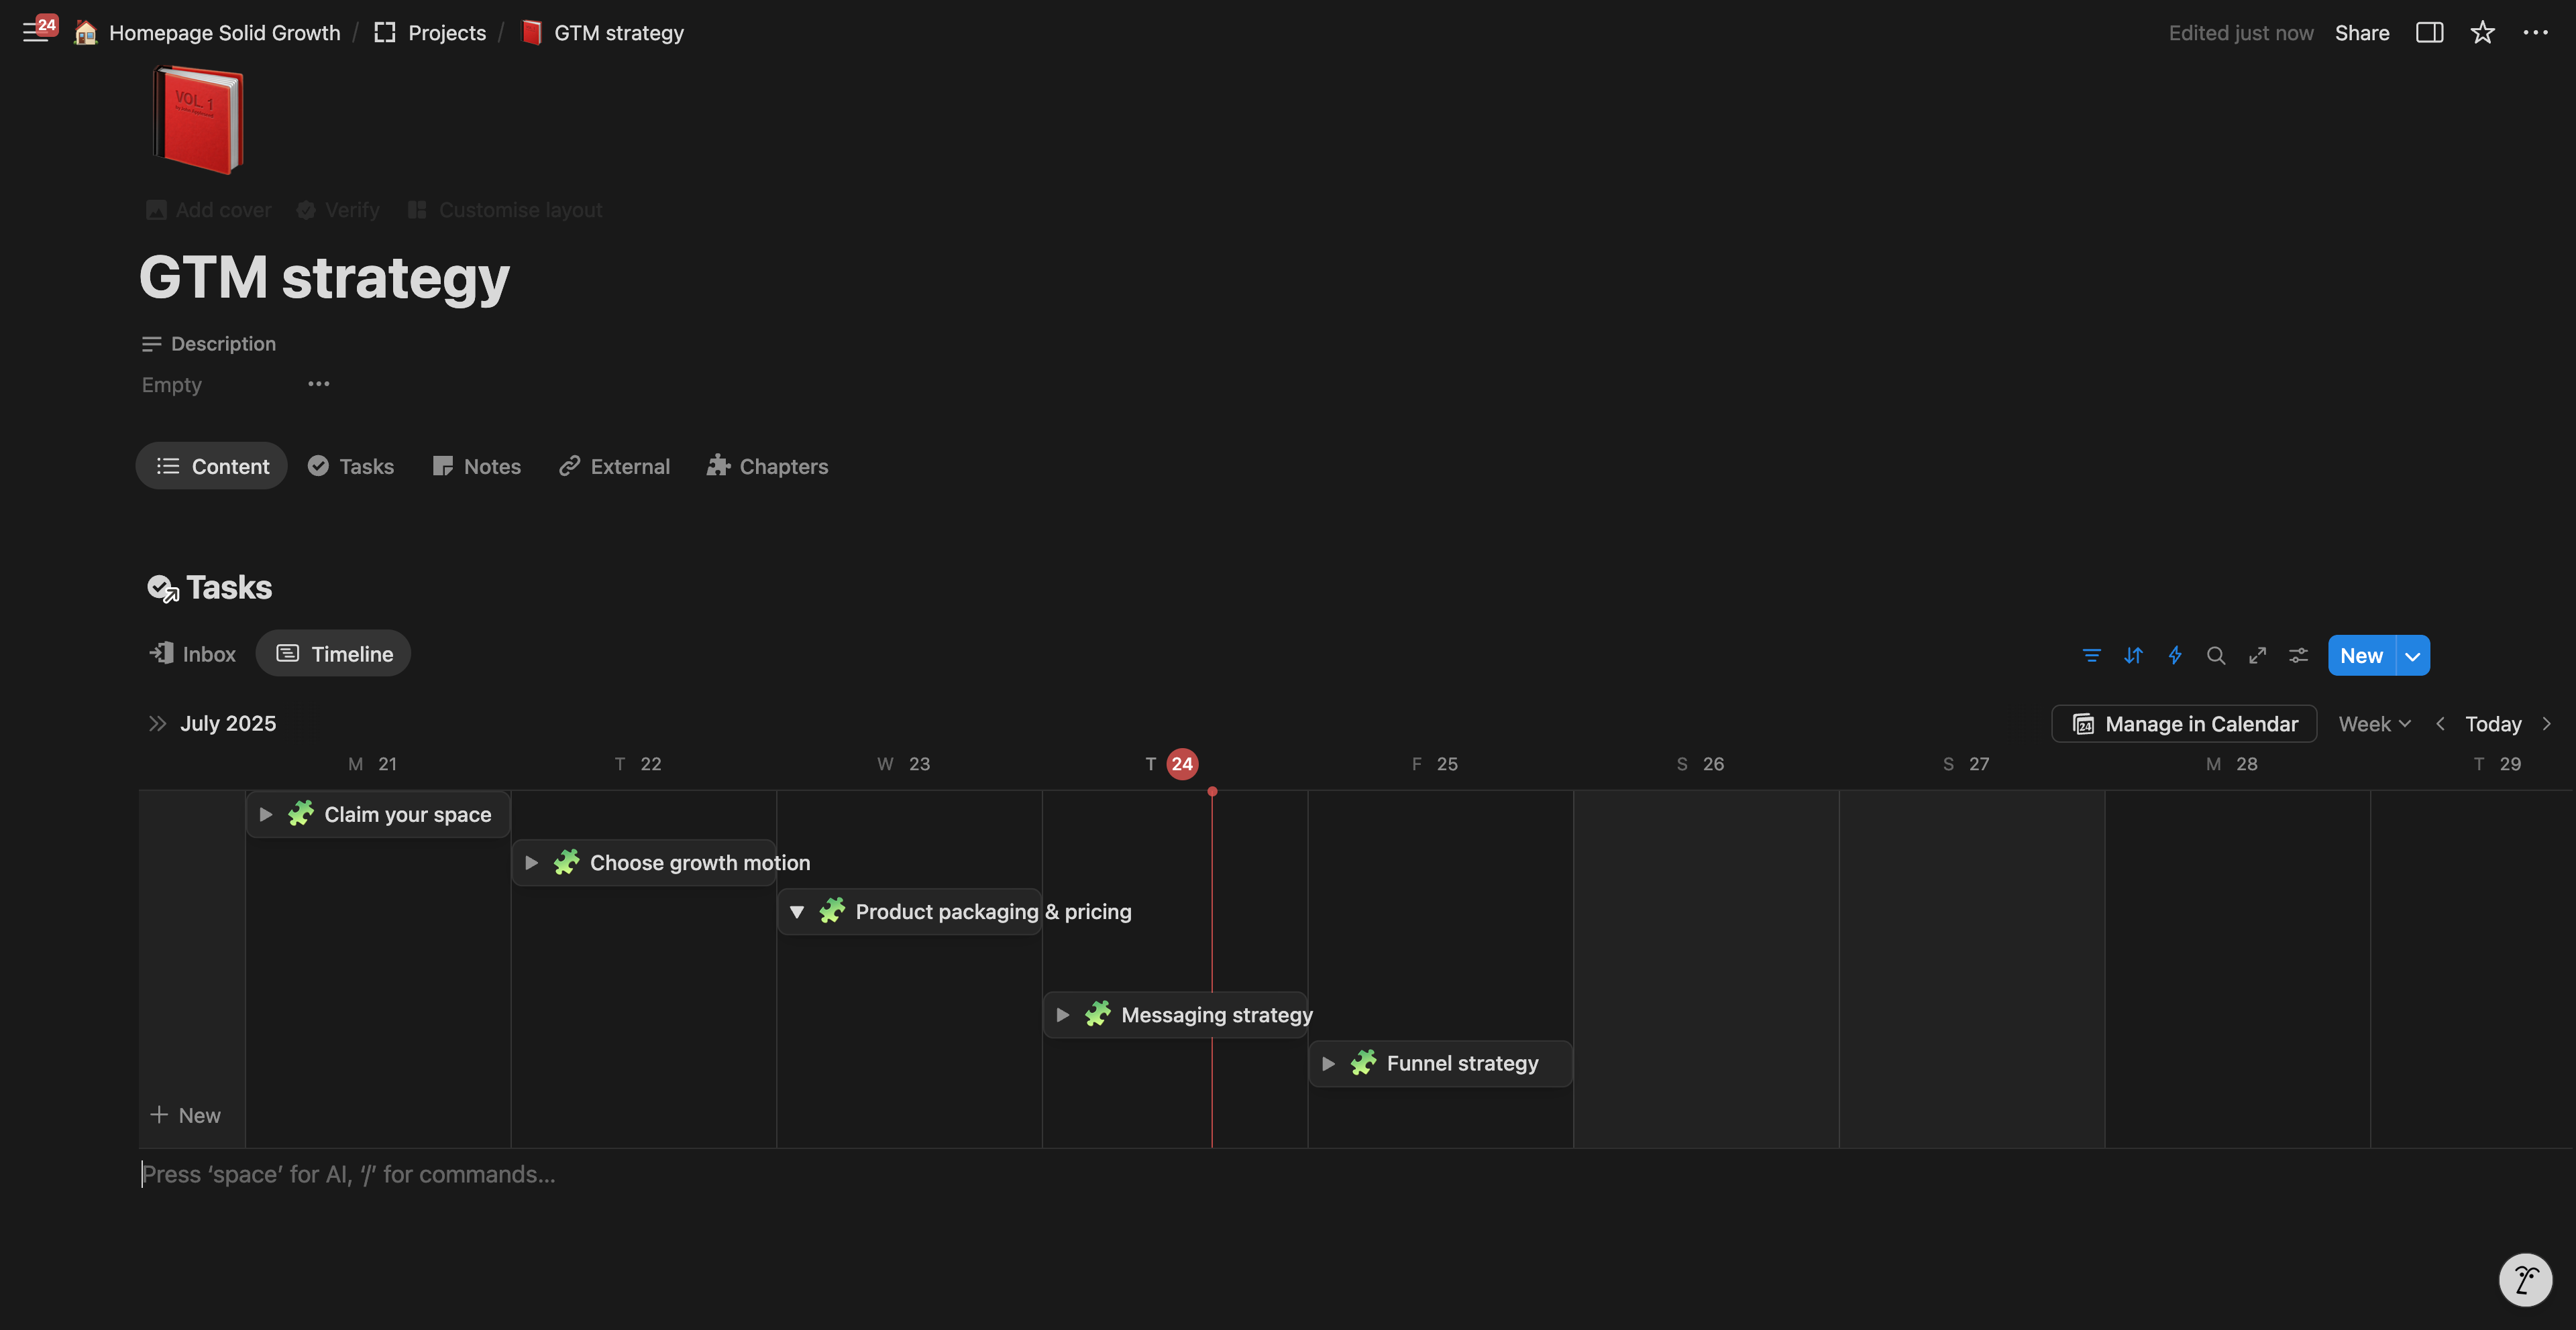This screenshot has height=1330, width=2576.
Task: Click Manage in Calendar button
Action: click(x=2184, y=723)
